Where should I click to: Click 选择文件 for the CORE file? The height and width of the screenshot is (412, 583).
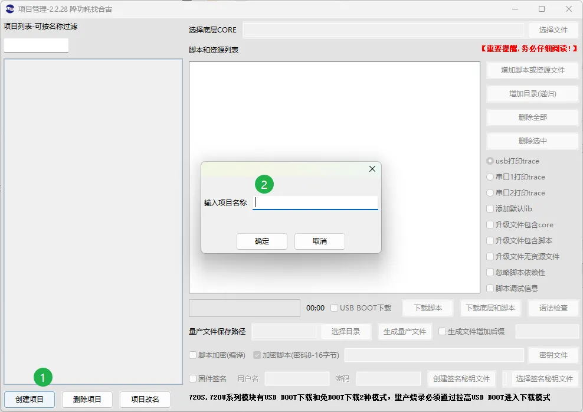(553, 30)
